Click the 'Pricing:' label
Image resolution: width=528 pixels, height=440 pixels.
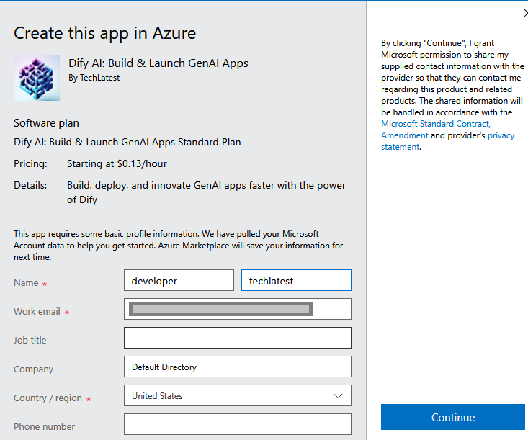coord(31,164)
